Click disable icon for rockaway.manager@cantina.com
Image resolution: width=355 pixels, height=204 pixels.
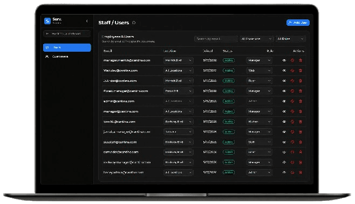click(x=292, y=162)
